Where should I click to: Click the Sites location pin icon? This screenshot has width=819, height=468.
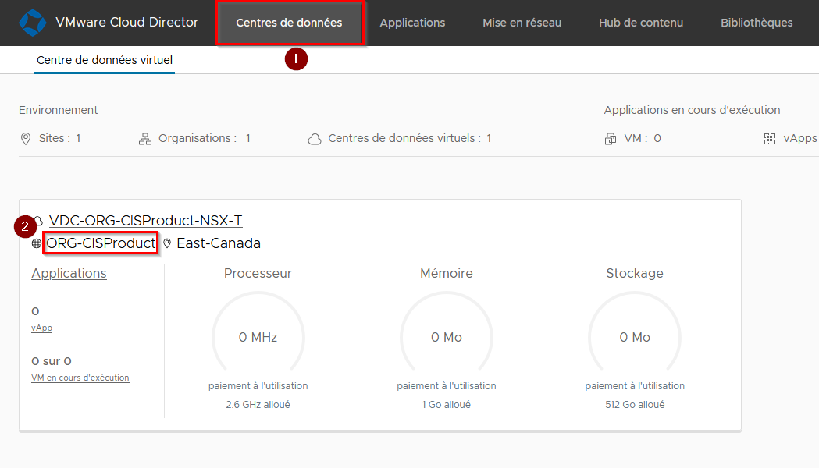[x=26, y=138]
